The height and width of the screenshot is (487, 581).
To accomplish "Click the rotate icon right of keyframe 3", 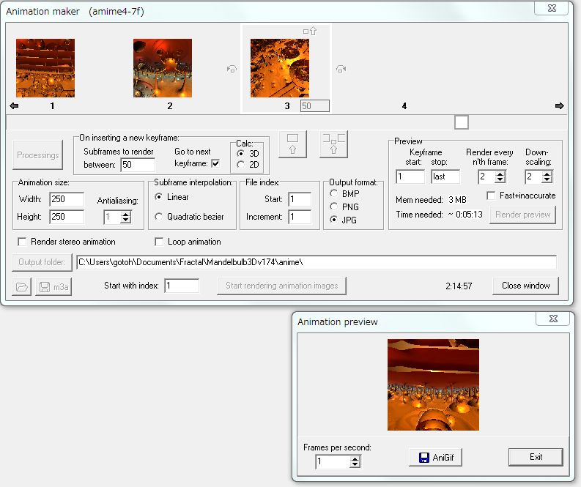I will click(341, 69).
